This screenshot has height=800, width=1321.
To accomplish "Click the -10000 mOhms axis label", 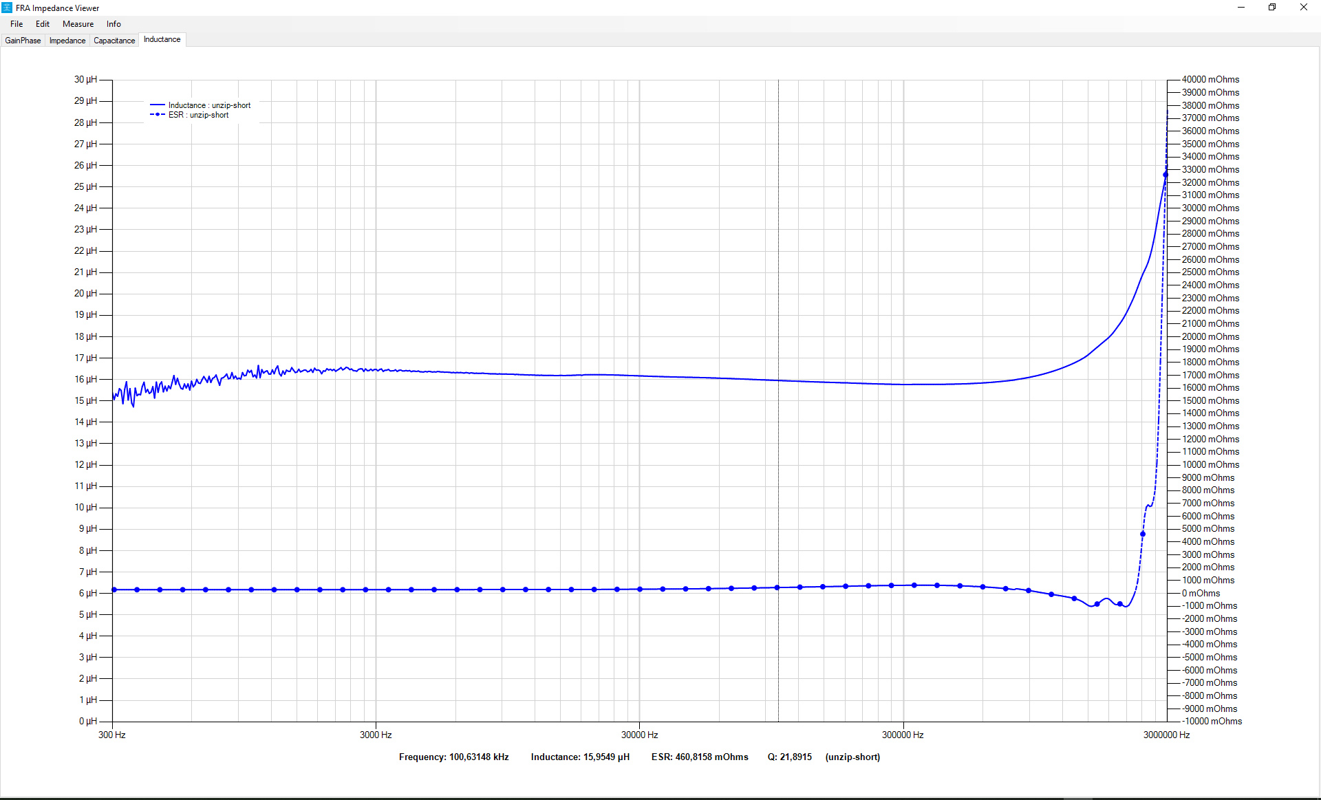I will point(1212,722).
